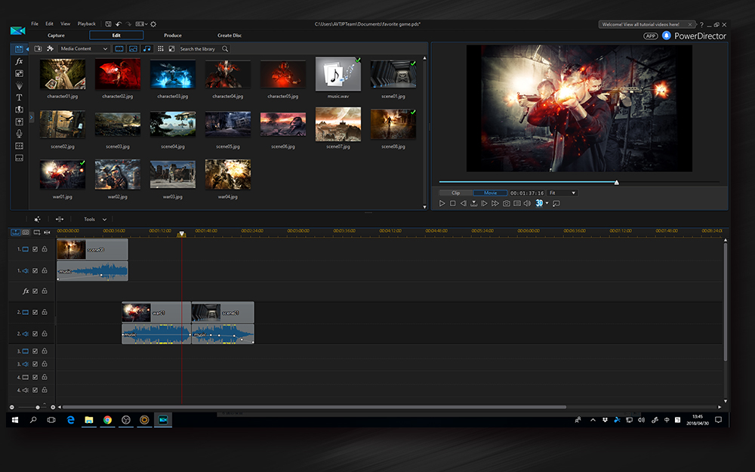Stop the preview playback
The image size is (755, 472).
[x=452, y=204]
